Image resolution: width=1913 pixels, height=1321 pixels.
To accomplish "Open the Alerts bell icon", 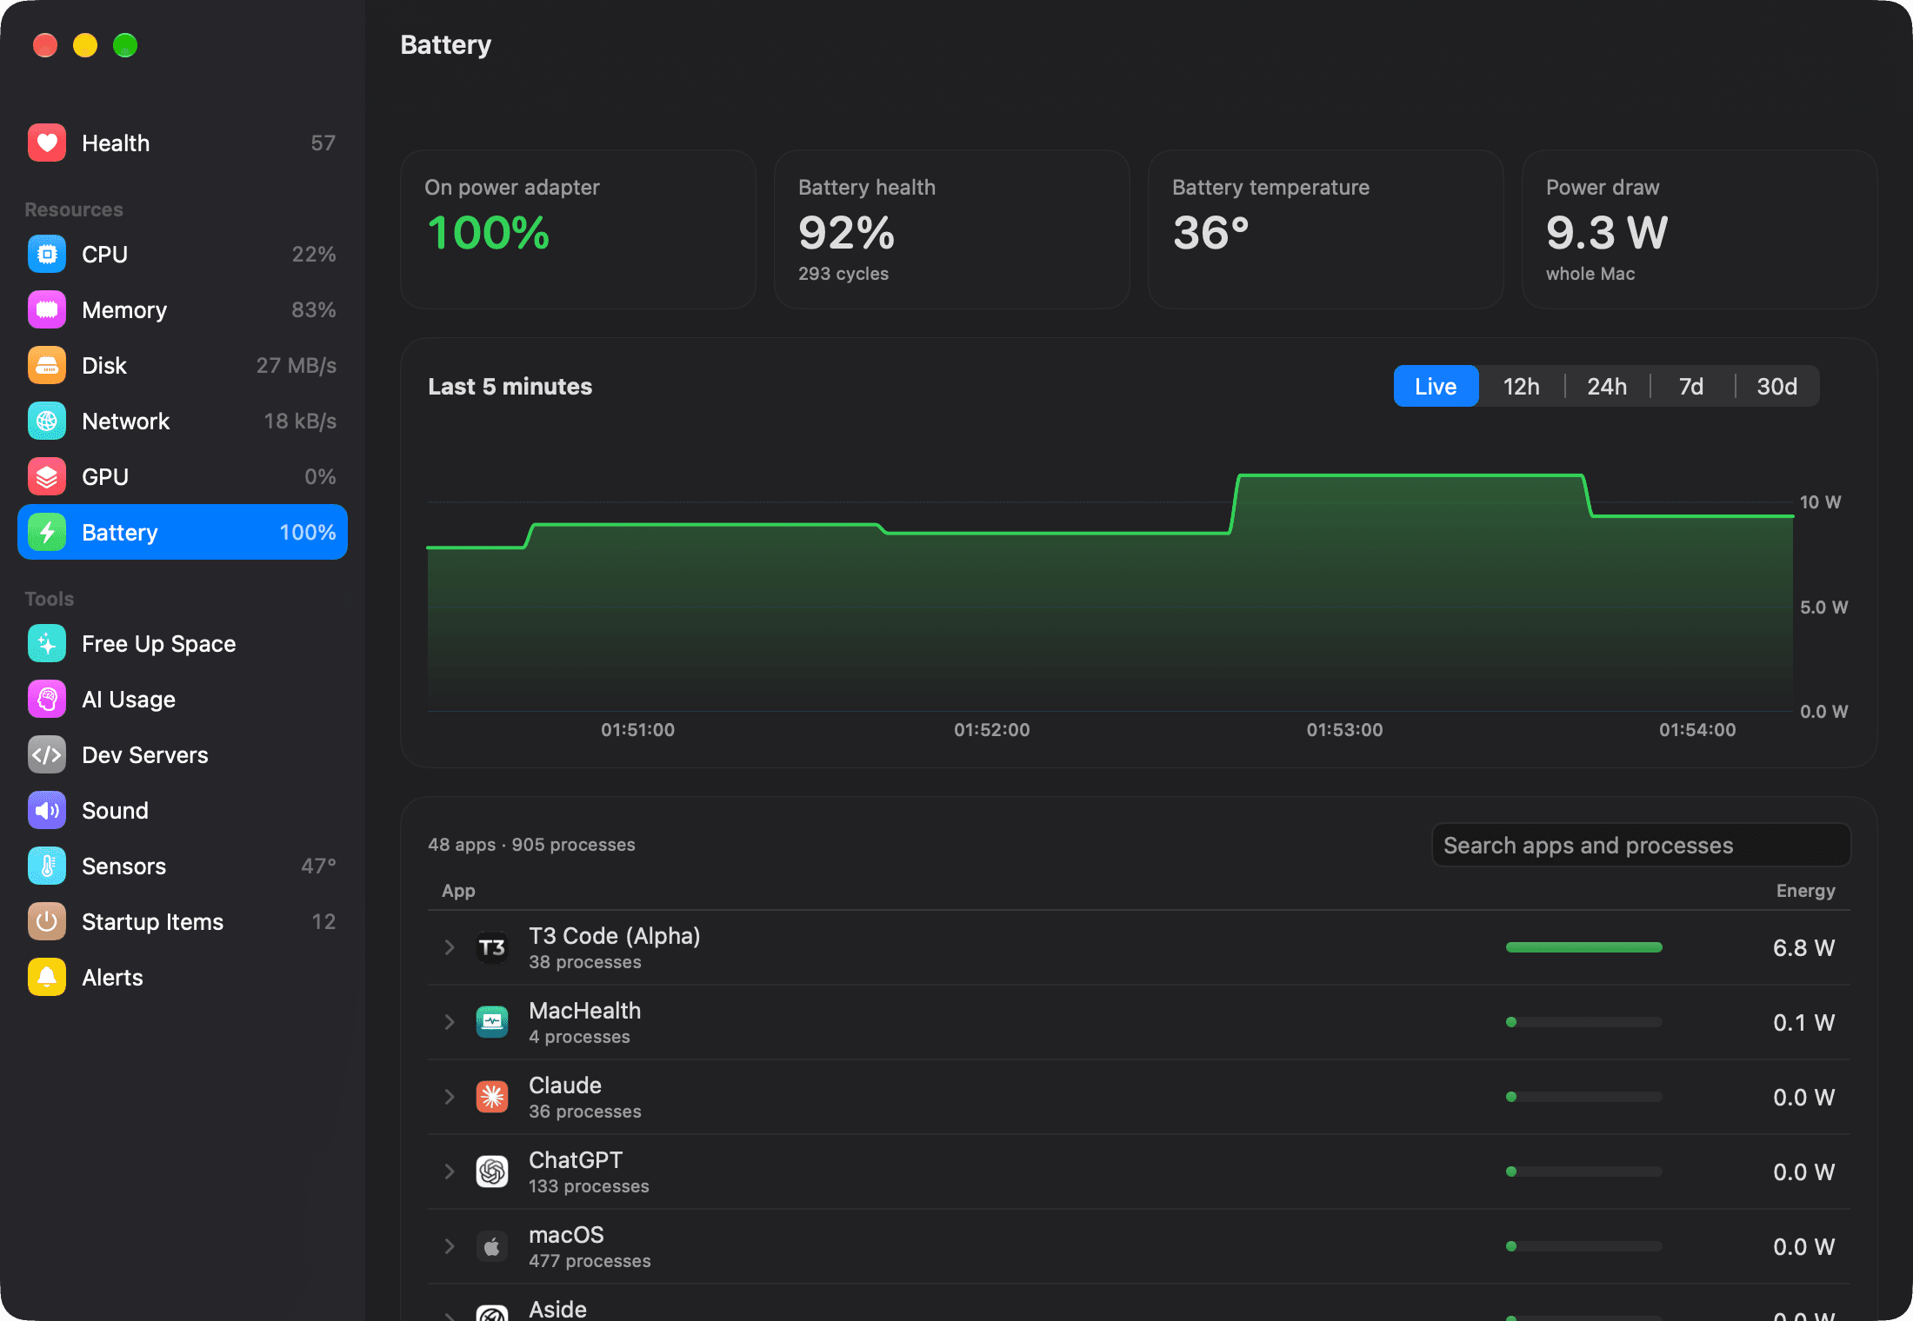I will (x=47, y=977).
